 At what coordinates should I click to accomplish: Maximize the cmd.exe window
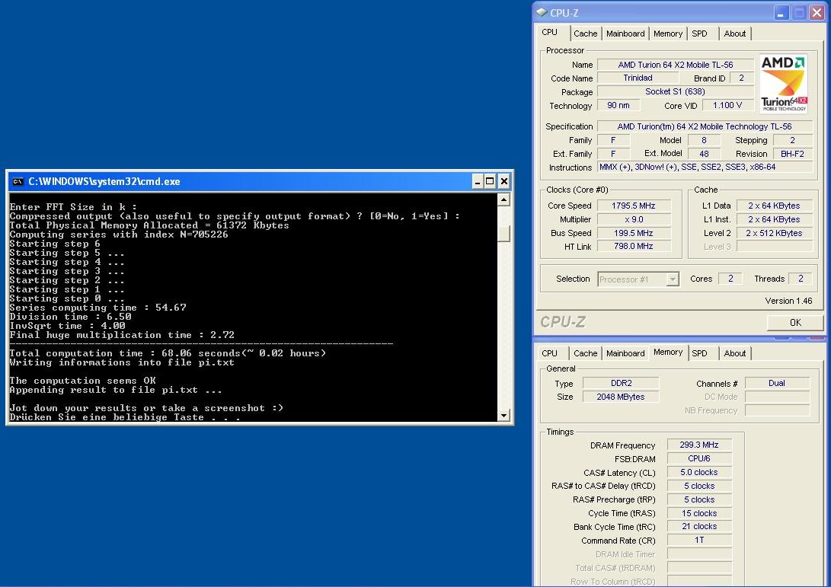(x=491, y=182)
